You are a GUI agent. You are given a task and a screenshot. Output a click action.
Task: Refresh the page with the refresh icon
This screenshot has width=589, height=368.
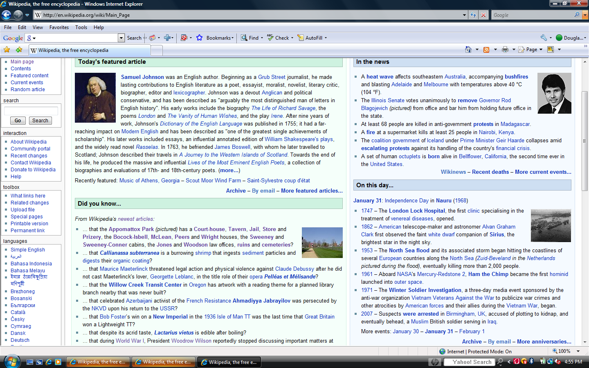[473, 15]
